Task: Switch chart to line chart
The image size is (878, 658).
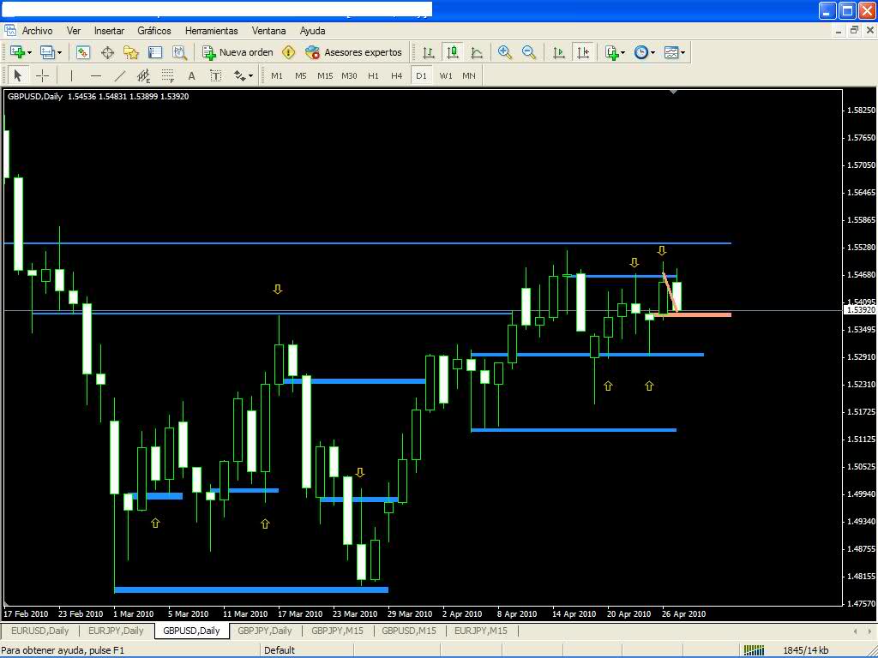Action: [x=477, y=52]
